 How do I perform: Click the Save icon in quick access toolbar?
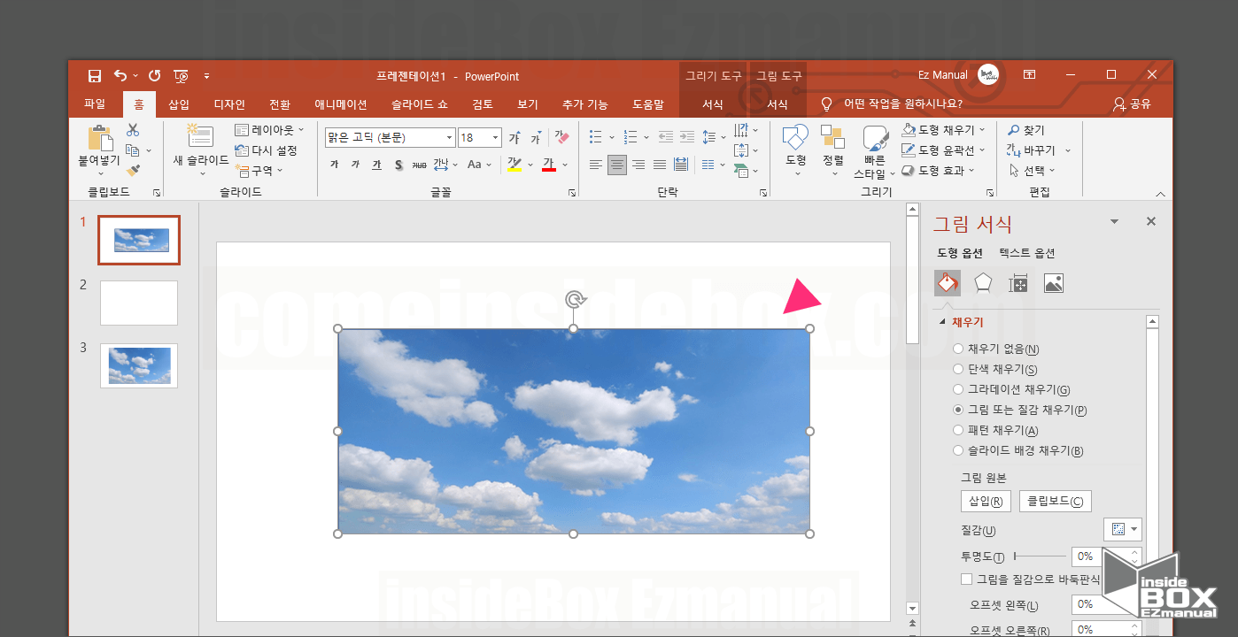[x=95, y=76]
